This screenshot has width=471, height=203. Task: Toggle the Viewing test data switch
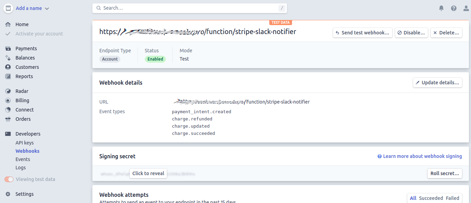9,179
